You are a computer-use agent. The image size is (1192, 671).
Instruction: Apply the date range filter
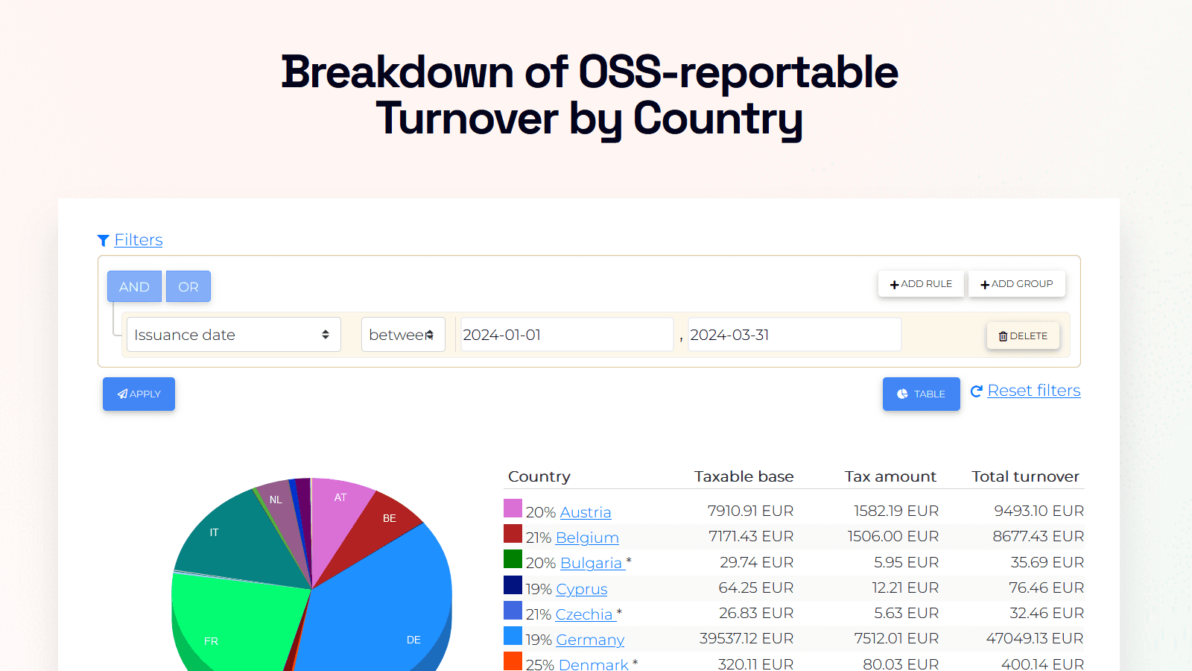coord(139,394)
